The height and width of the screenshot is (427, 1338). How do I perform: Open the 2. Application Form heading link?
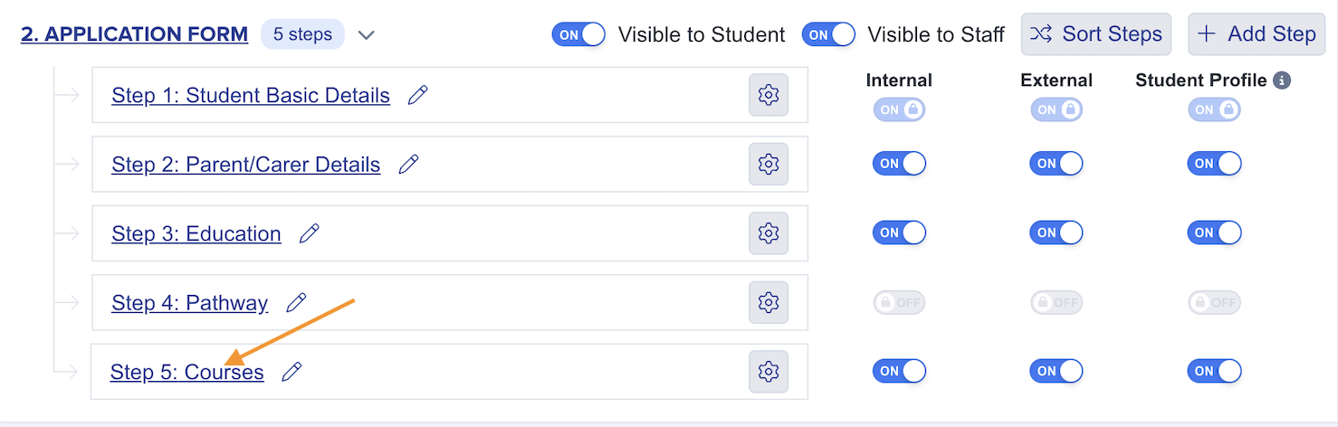click(135, 34)
